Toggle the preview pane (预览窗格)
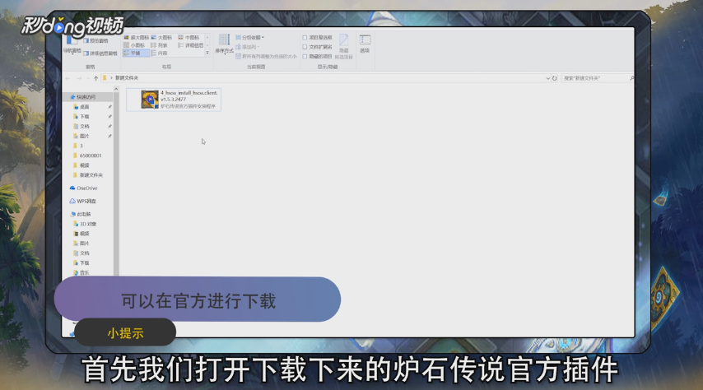 click(x=96, y=41)
